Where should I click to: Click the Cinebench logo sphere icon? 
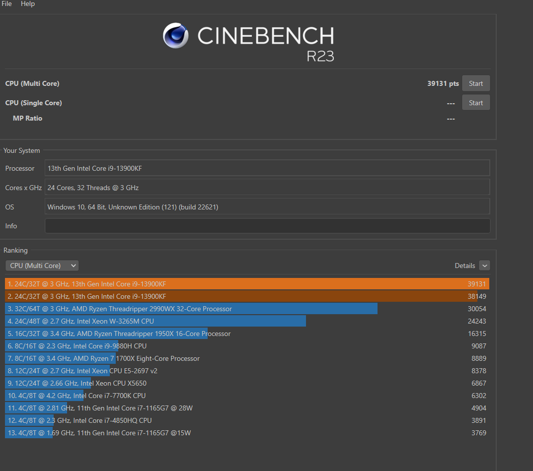pyautogui.click(x=175, y=36)
